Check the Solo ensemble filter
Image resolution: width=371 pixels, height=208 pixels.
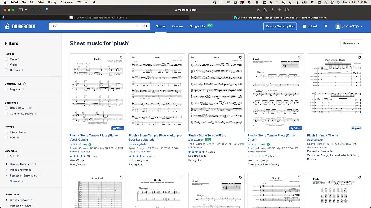pyautogui.click(x=6, y=156)
